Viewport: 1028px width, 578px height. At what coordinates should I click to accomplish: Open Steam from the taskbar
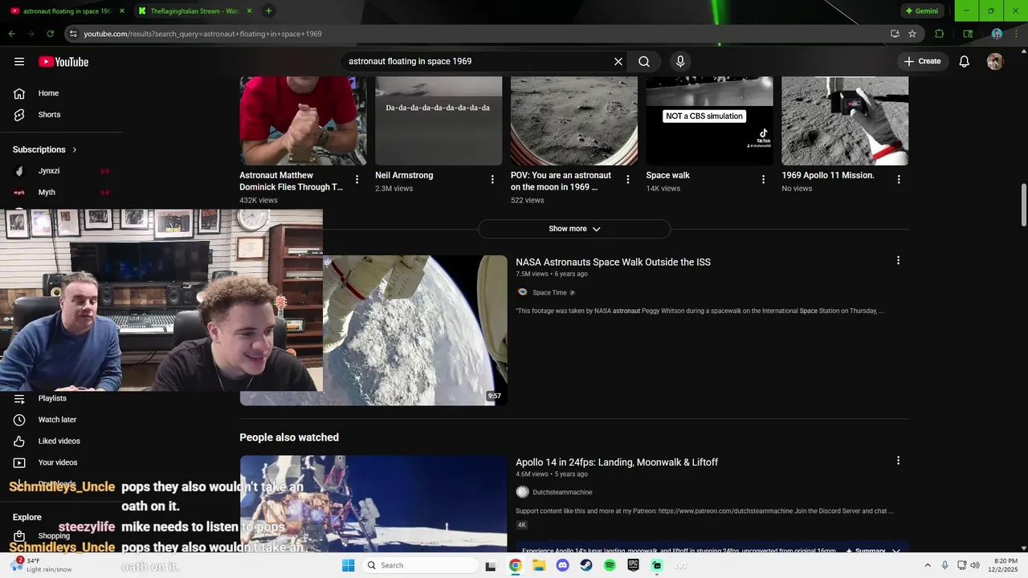pyautogui.click(x=586, y=565)
